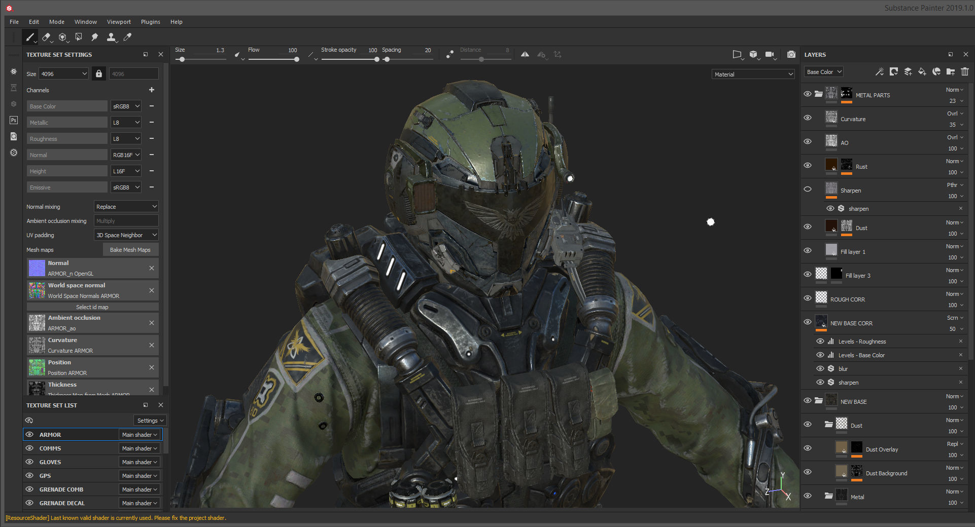This screenshot has width=975, height=527.
Task: Open Normal mixing Replace dropdown
Action: pos(126,207)
